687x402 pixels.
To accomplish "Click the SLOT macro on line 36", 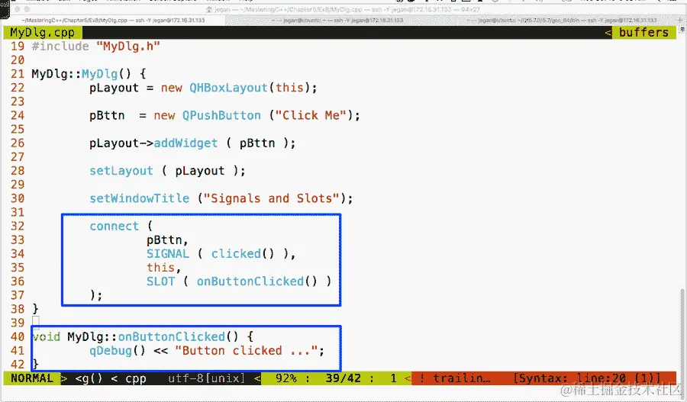I will click(x=160, y=281).
